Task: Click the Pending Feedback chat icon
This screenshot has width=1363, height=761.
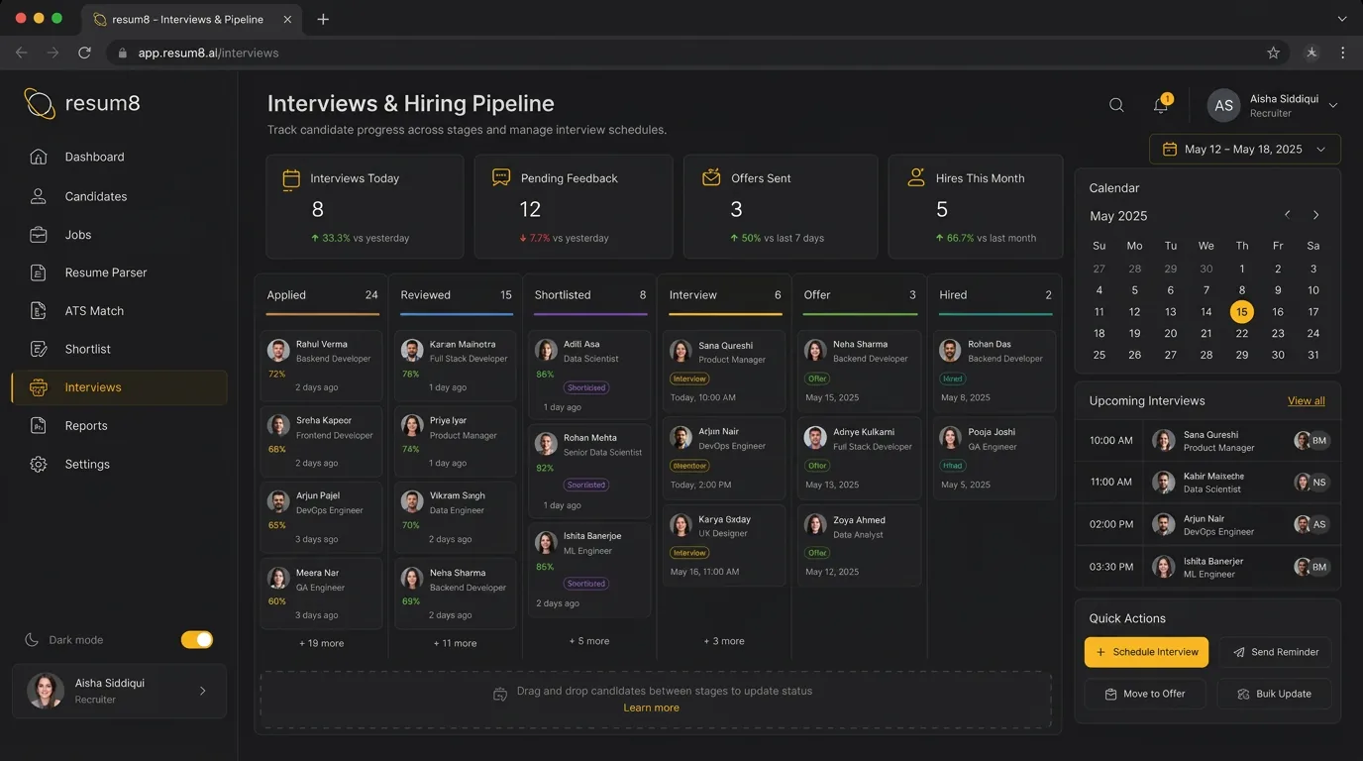Action: (501, 177)
